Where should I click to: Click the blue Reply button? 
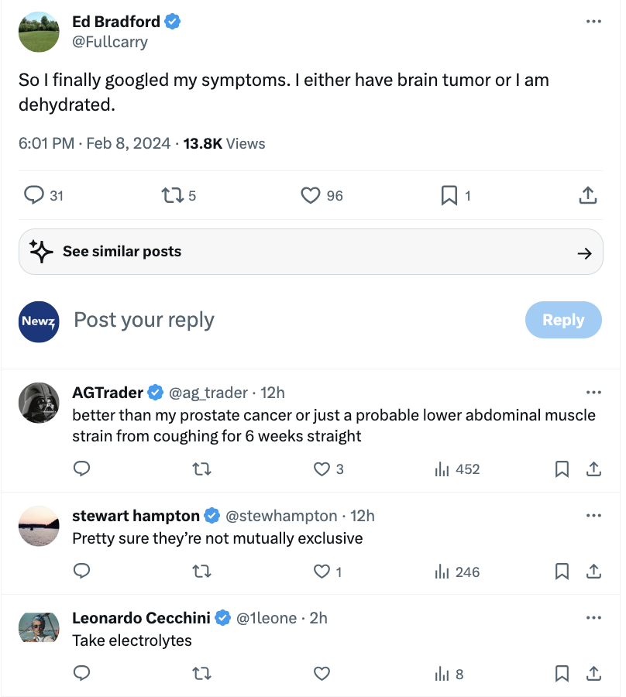pos(563,320)
